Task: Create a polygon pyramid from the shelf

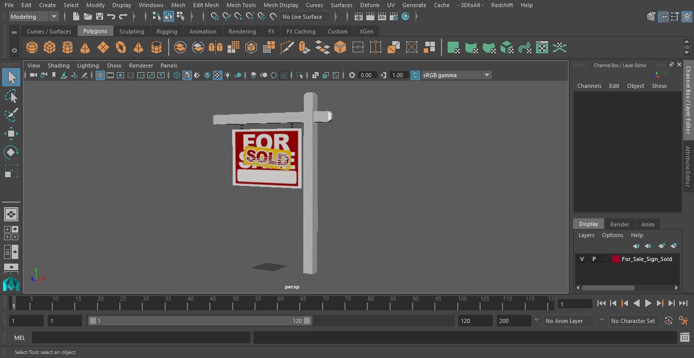Action: coord(138,48)
